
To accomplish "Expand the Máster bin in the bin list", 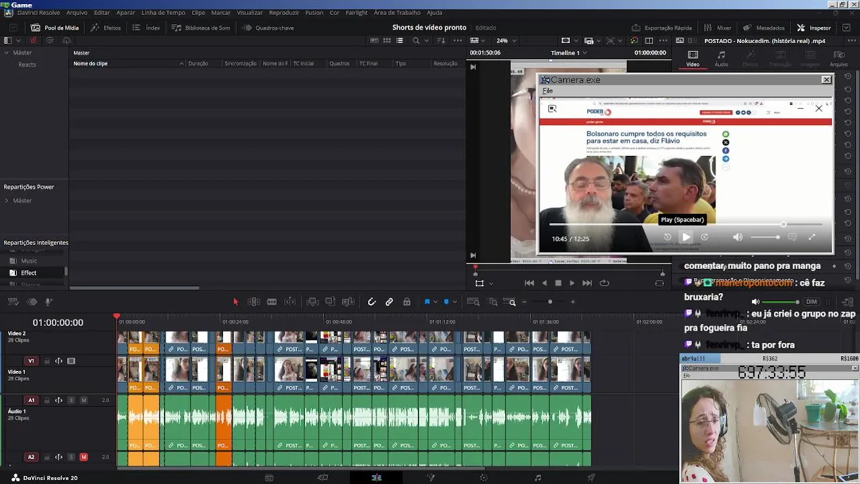I will coord(7,52).
